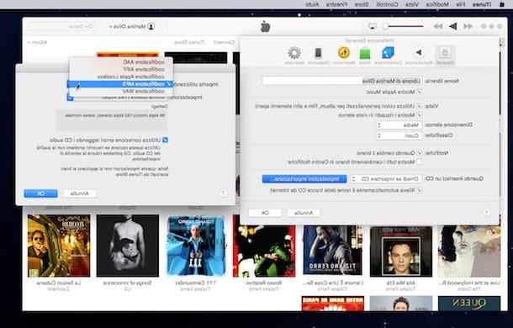Click the Apple logo in the iTunes display
Screen dimensions: 513x328
pyautogui.click(x=265, y=26)
